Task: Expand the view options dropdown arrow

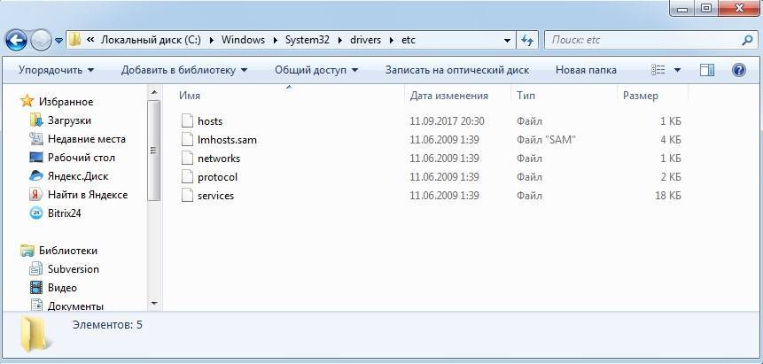Action: point(678,70)
